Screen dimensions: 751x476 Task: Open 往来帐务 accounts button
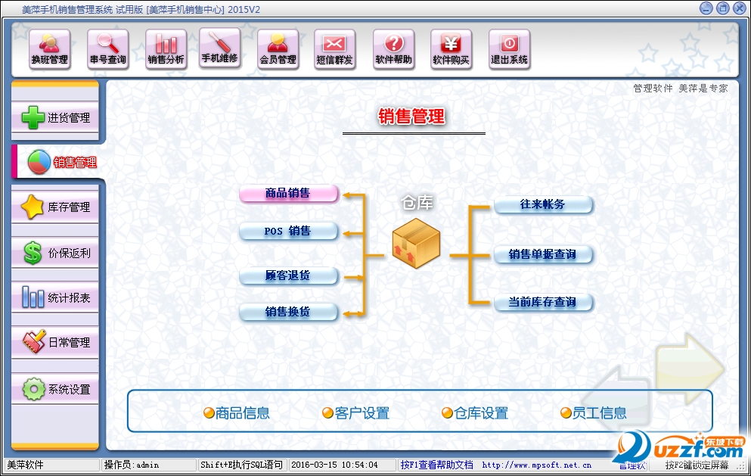[x=544, y=204]
